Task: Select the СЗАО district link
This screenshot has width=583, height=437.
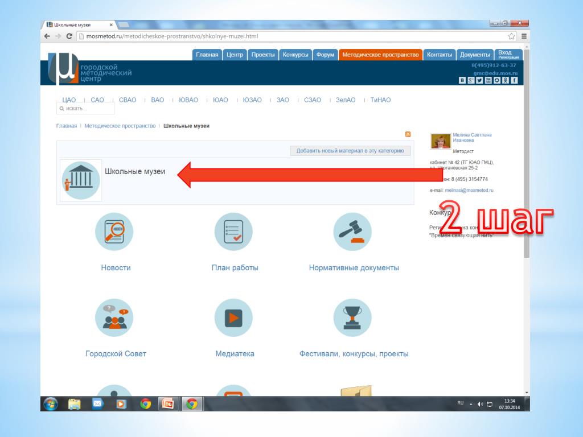Action: point(313,100)
